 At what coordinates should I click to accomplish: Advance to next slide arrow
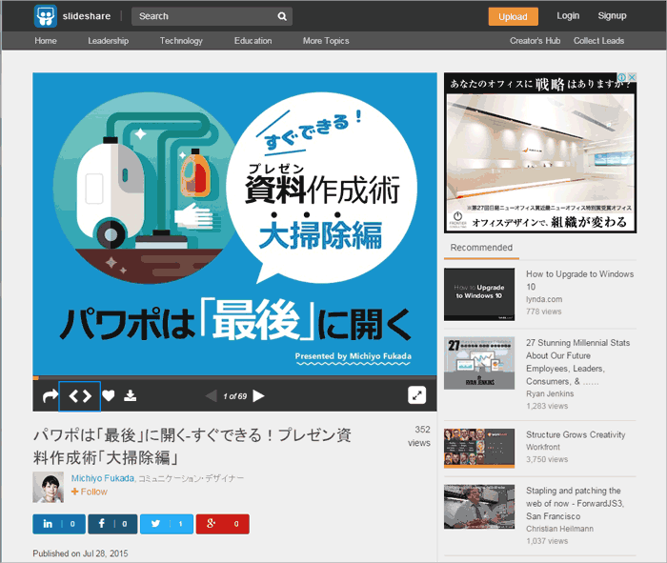pos(258,396)
